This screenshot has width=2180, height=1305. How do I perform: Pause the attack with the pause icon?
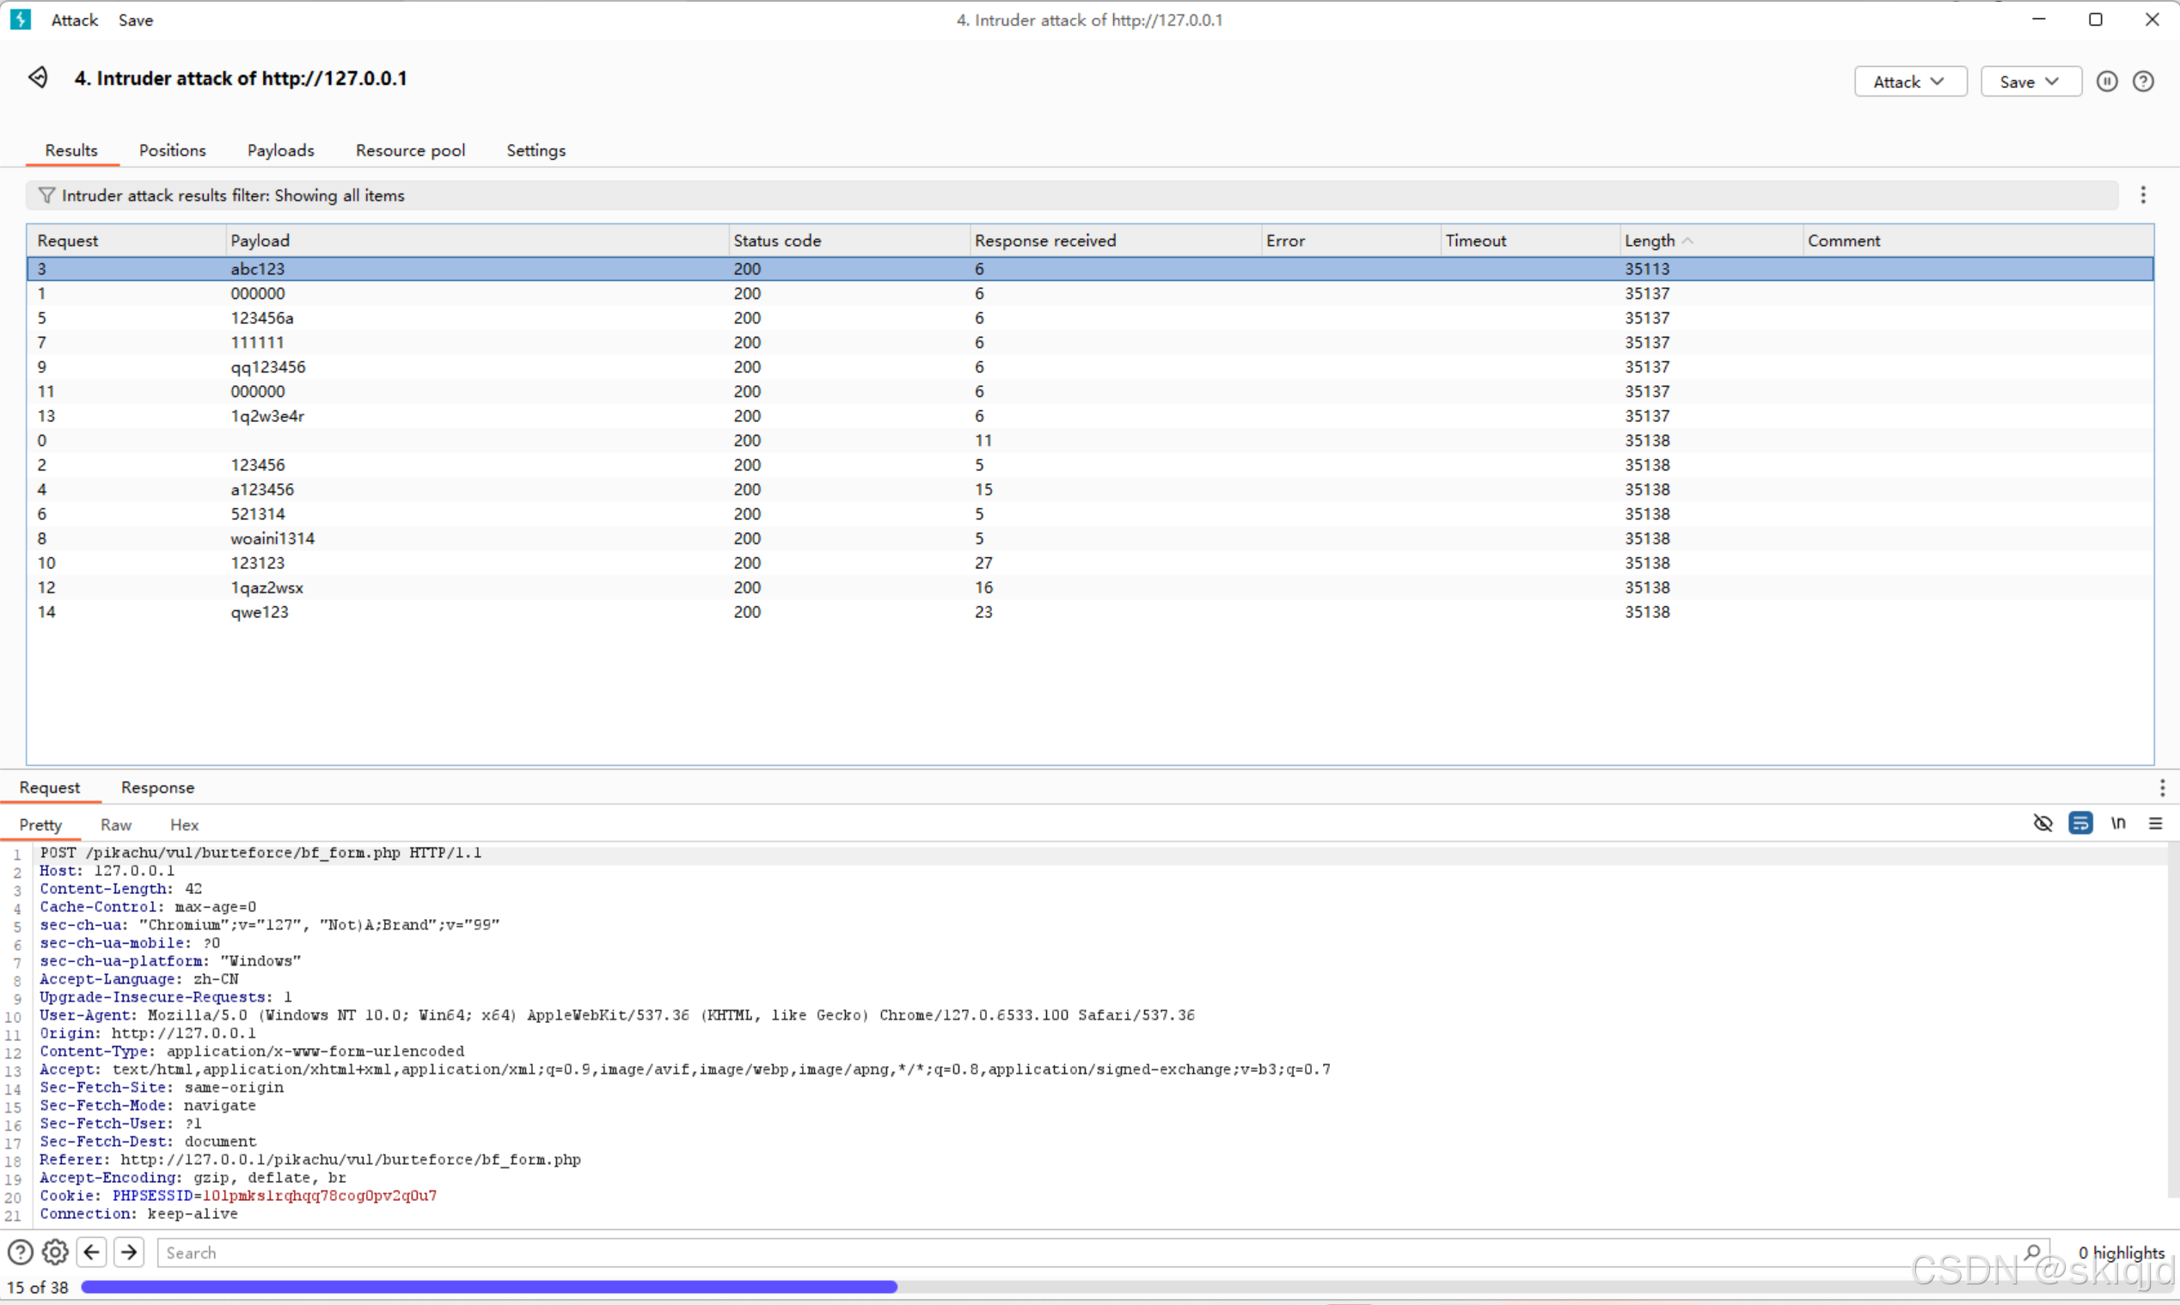pos(2106,82)
